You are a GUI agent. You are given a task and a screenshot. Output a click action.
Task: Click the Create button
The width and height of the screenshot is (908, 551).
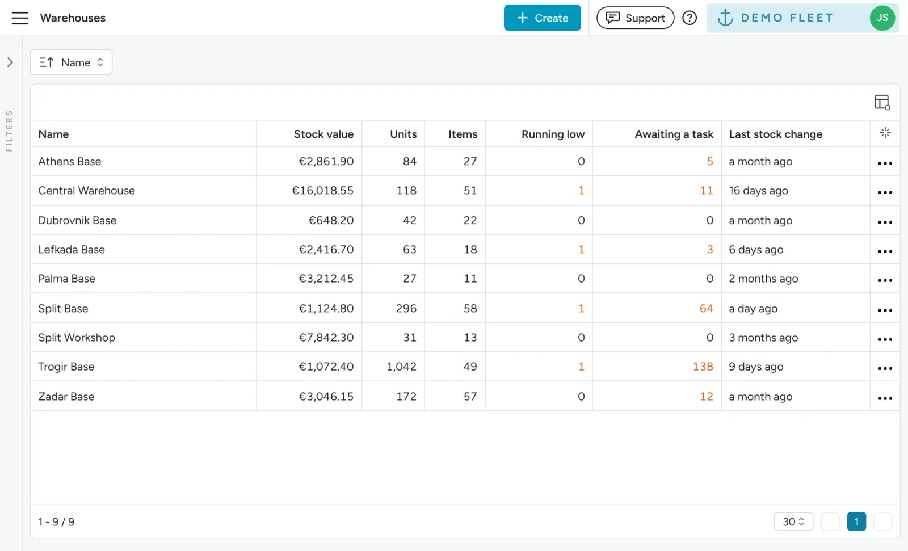pos(542,18)
